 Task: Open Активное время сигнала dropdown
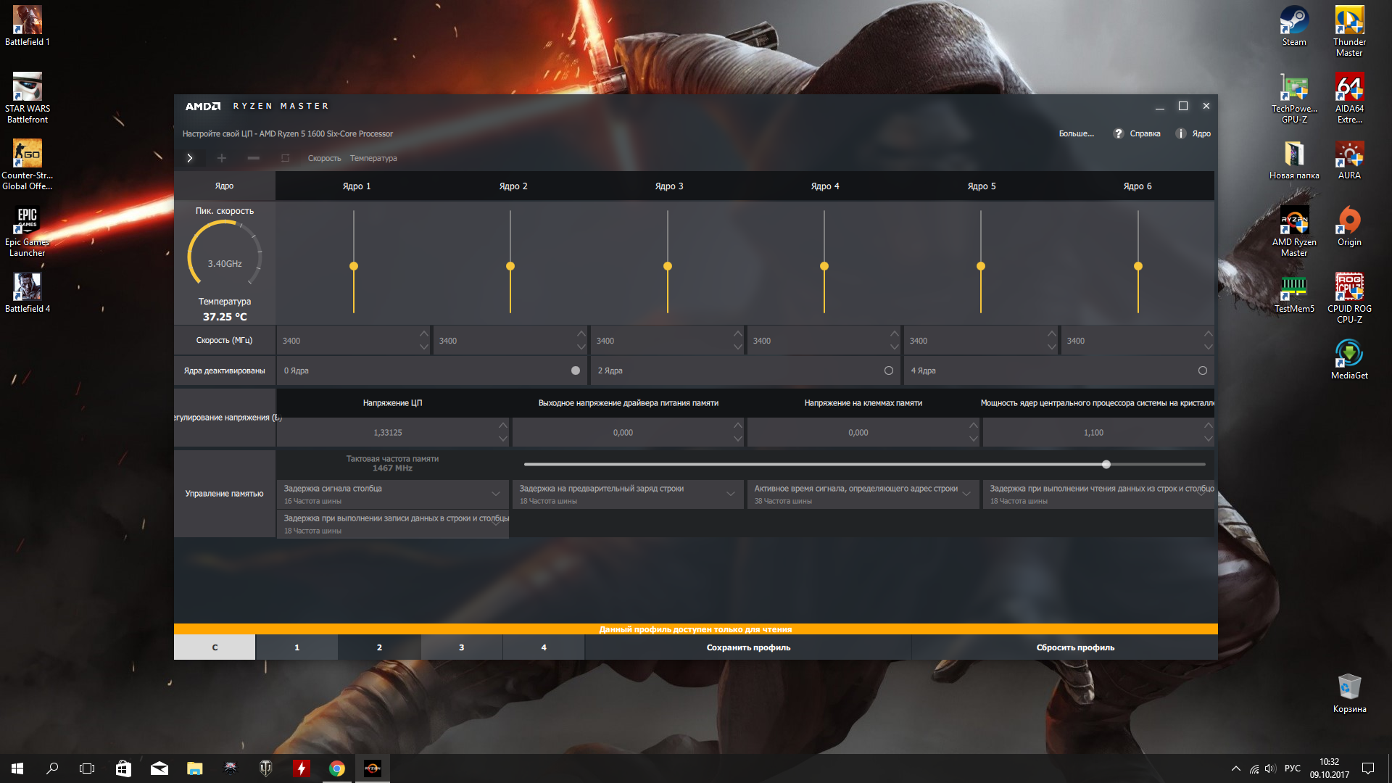coord(966,494)
